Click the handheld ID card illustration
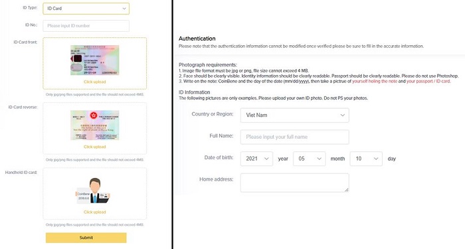 pos(94,191)
